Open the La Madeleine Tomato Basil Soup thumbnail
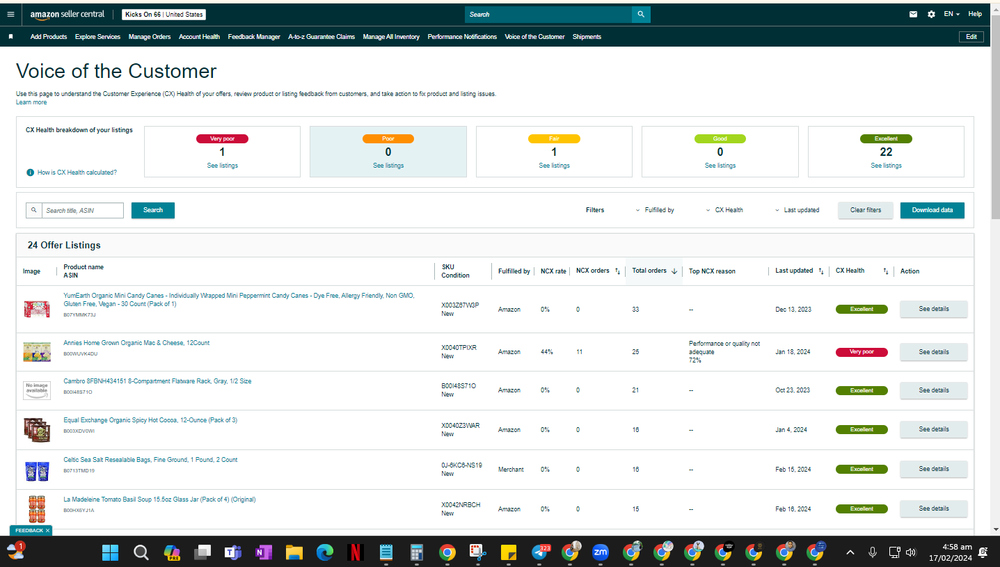Viewport: 1000px width, 567px height. tap(37, 509)
